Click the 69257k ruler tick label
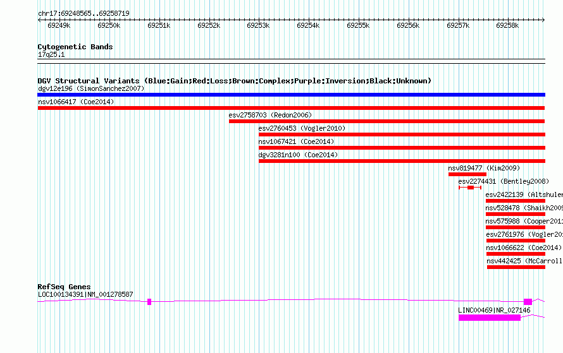 coord(458,25)
